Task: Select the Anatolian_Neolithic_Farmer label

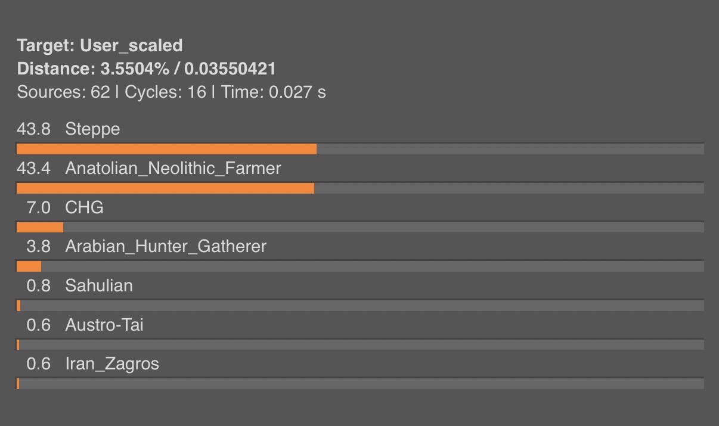Action: point(173,169)
